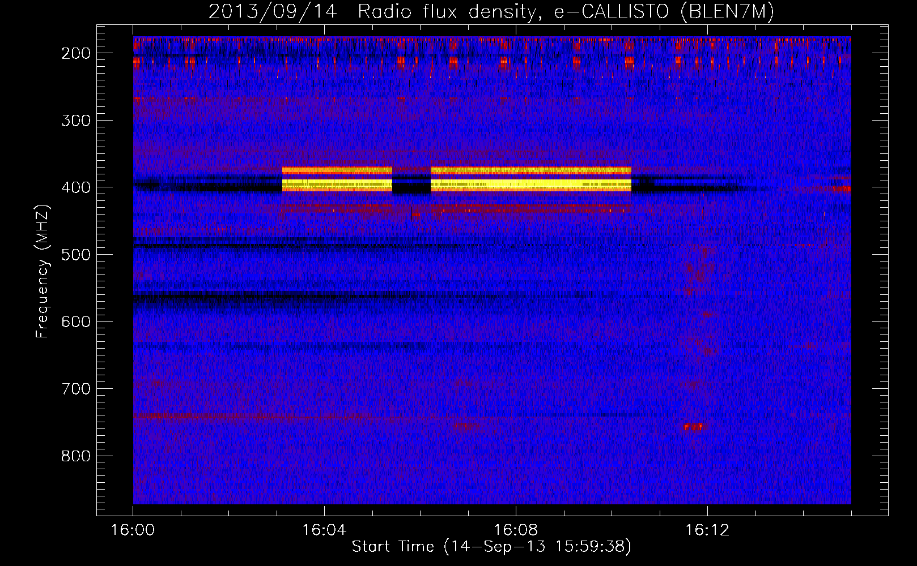Screen dimensions: 917x566
Task: Click the red spot near 760 MHz before 16:12
Action: (x=694, y=427)
